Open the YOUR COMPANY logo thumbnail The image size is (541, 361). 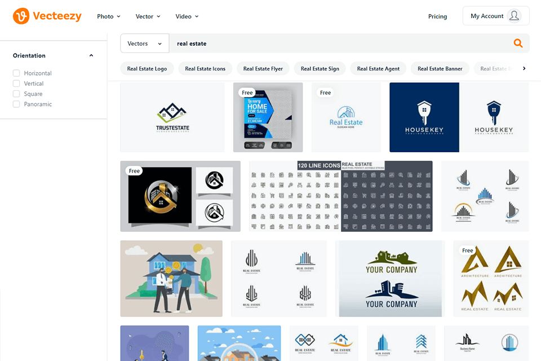[390, 279]
